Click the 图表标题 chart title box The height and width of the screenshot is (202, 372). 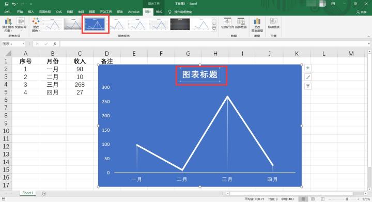coord(200,74)
